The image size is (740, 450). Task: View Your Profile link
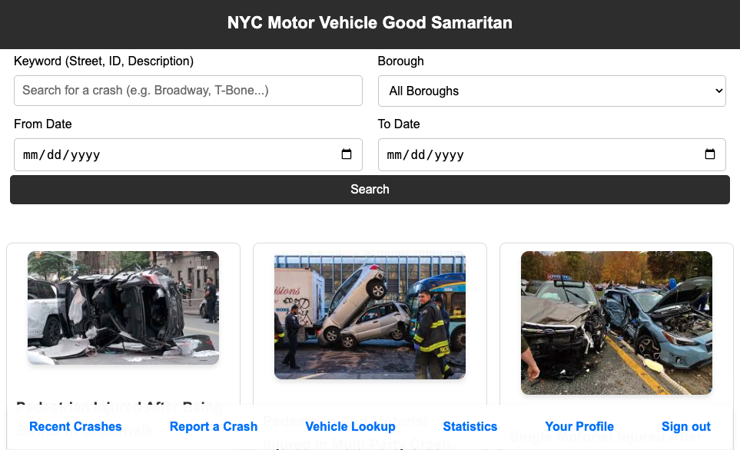(x=579, y=426)
